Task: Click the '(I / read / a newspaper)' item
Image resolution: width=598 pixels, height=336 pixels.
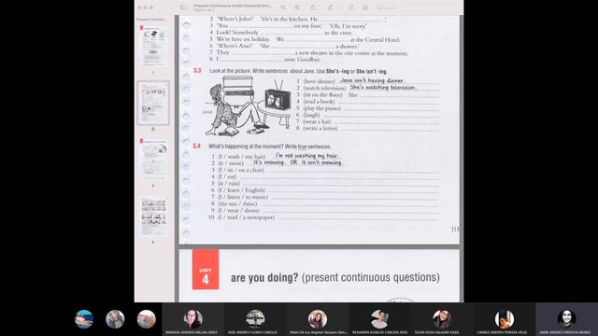Action: (246, 217)
